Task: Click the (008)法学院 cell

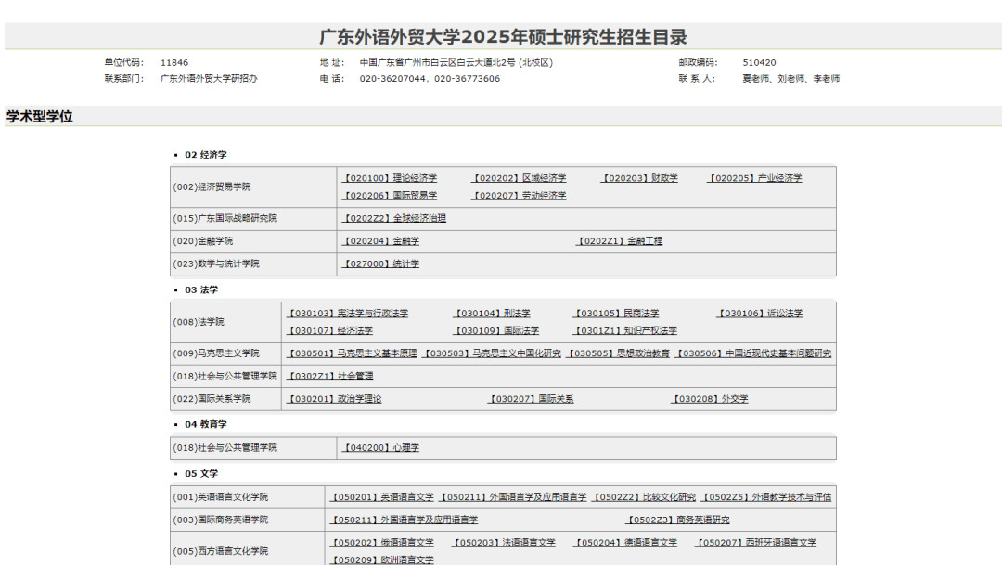Action: 226,322
